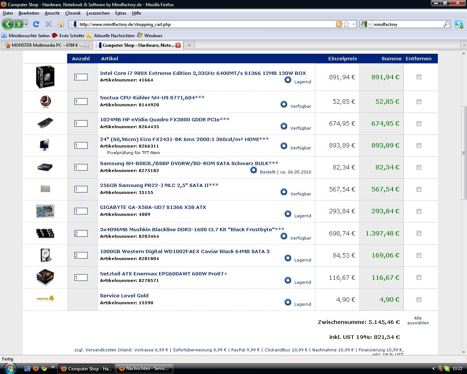Open Aktuelle Nachrichten bookmark feed

pyautogui.click(x=111, y=35)
